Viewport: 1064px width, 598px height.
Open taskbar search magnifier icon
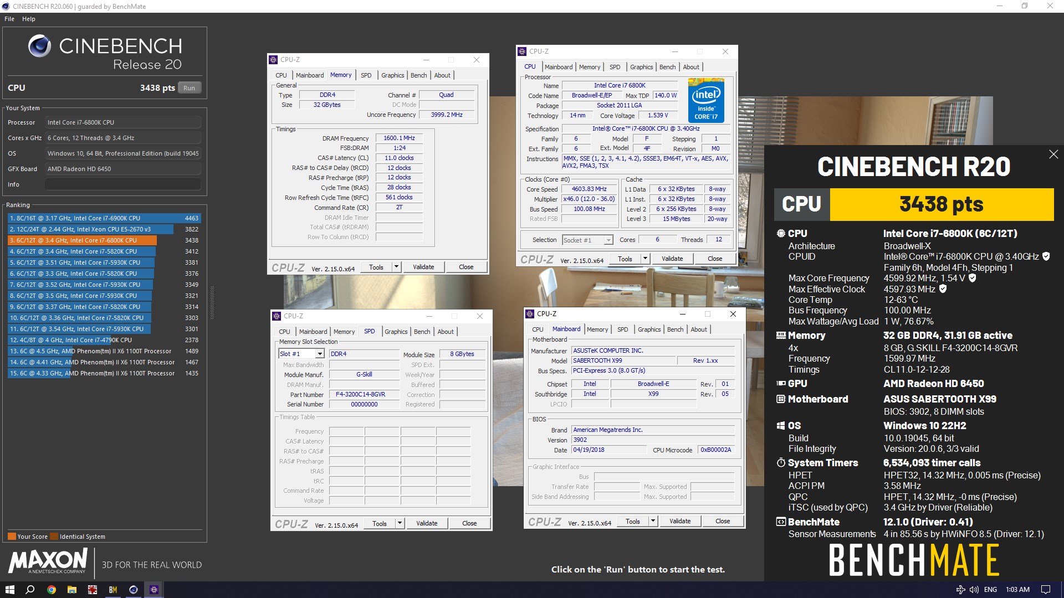pyautogui.click(x=30, y=590)
